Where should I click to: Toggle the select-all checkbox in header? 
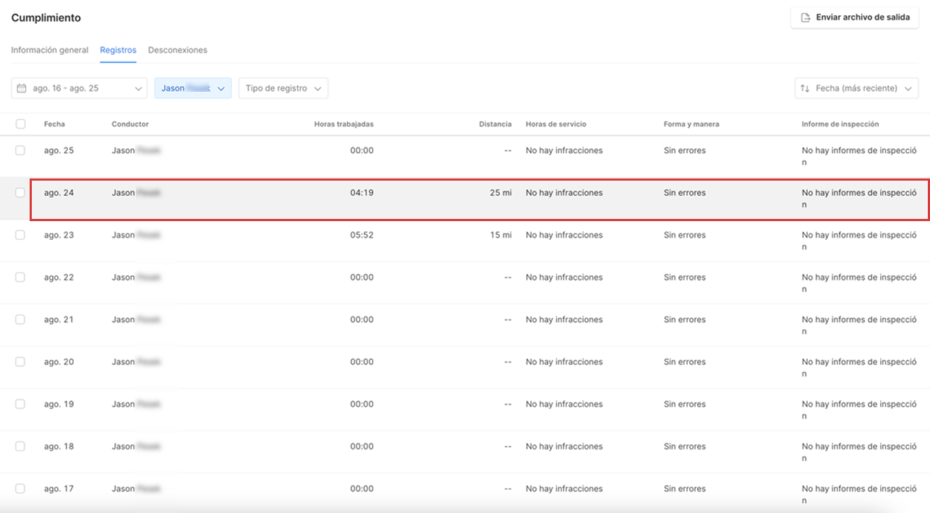(x=20, y=124)
